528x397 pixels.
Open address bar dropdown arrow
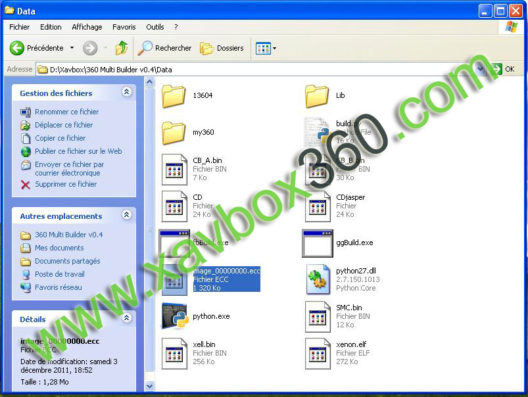481,70
